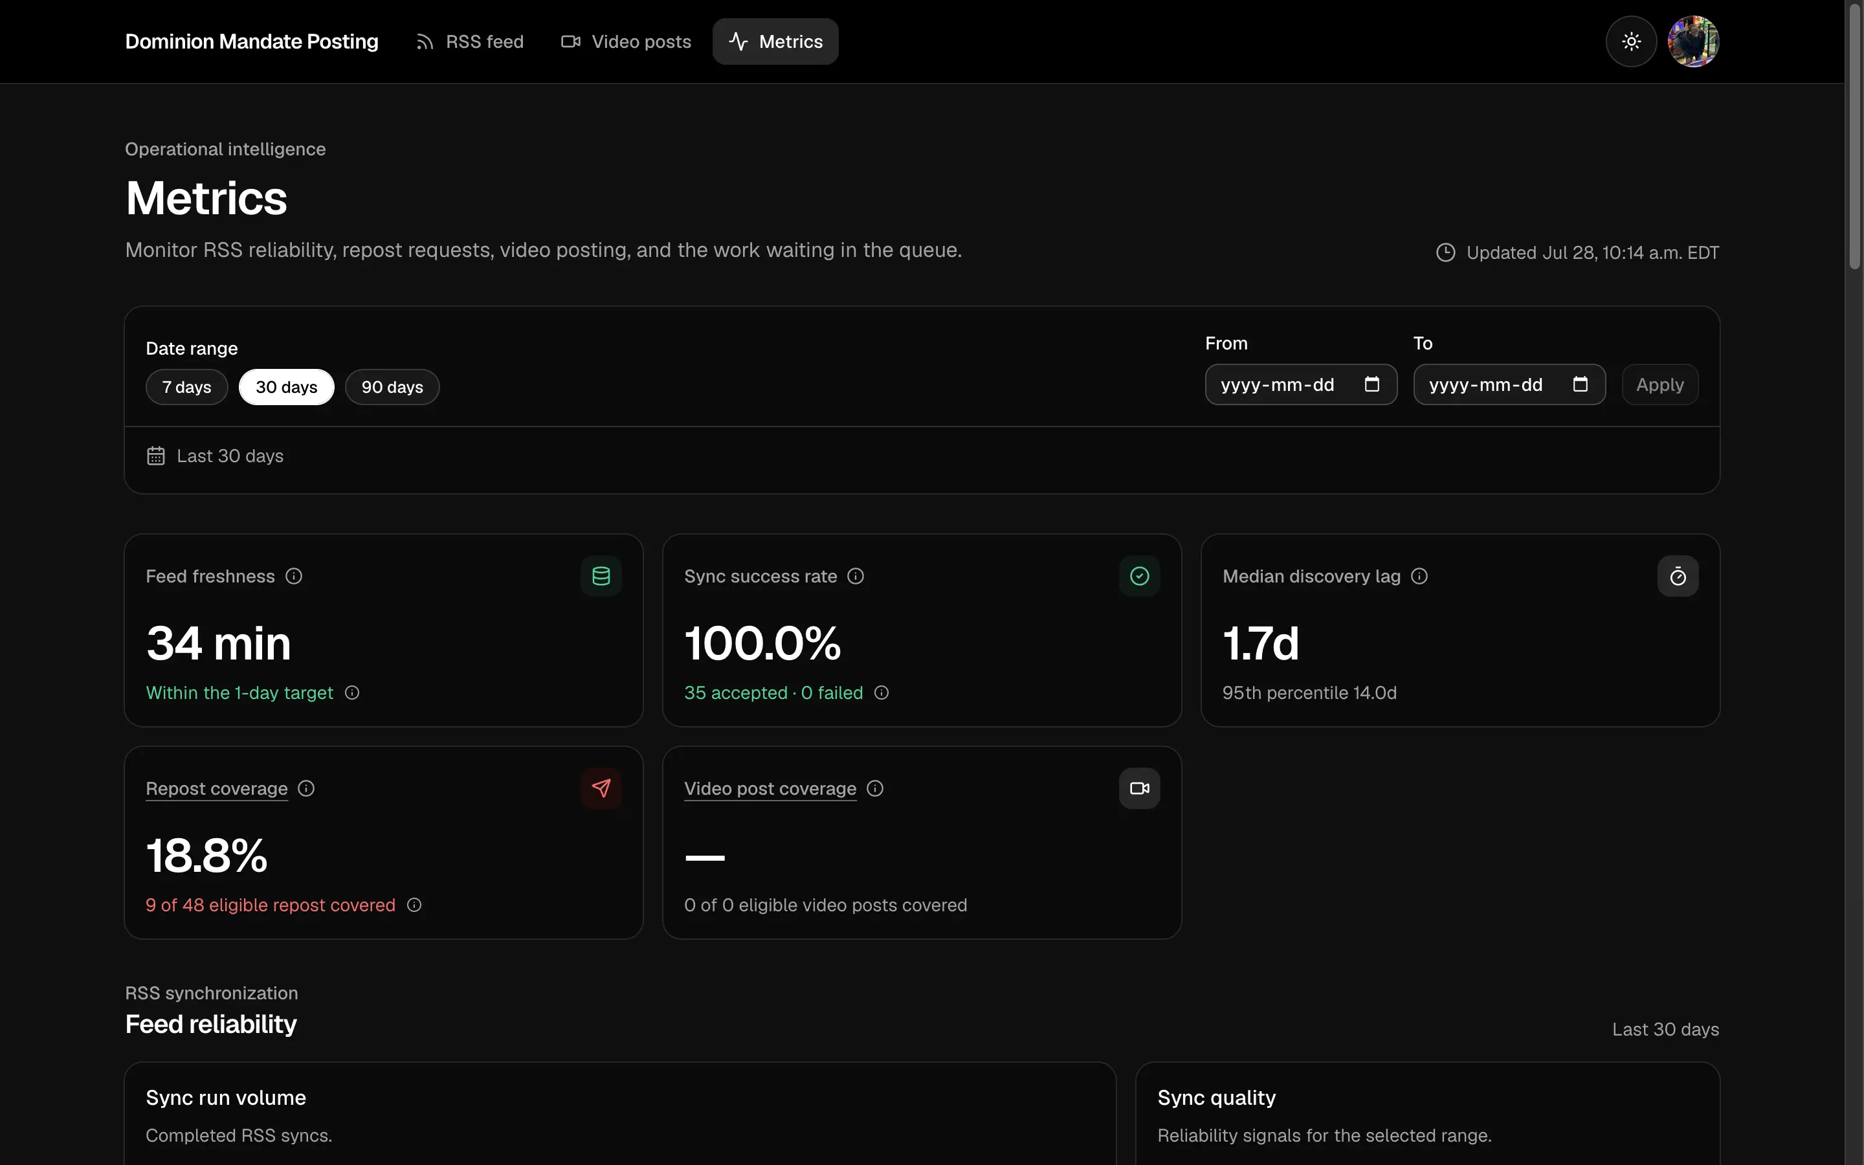Click the Feed freshness database icon

[x=601, y=576]
